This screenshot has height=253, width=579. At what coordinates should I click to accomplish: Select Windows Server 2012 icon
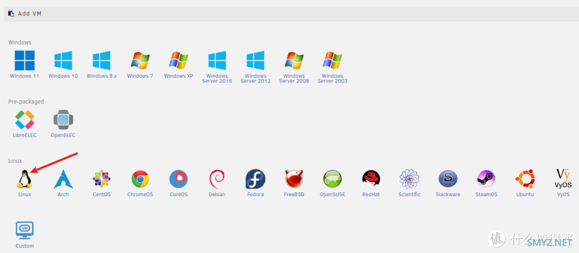(256, 61)
